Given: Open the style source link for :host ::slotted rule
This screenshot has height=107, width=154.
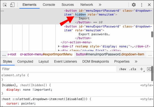Looking at the screenshot, I should 147,99.
